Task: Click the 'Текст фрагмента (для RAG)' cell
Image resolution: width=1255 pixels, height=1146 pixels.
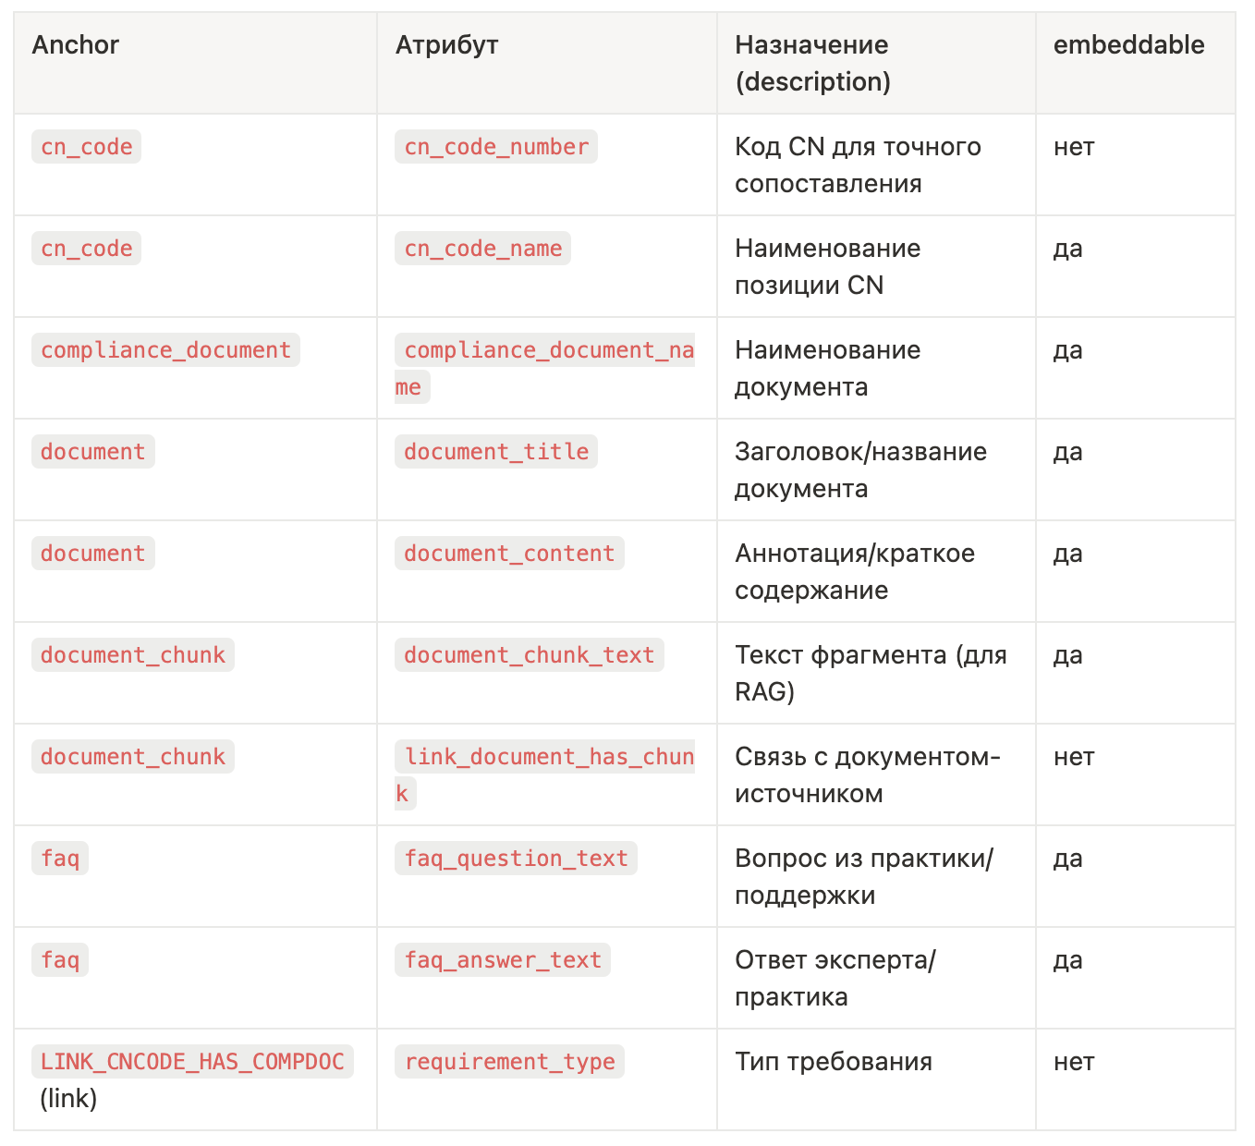Action: (x=870, y=673)
